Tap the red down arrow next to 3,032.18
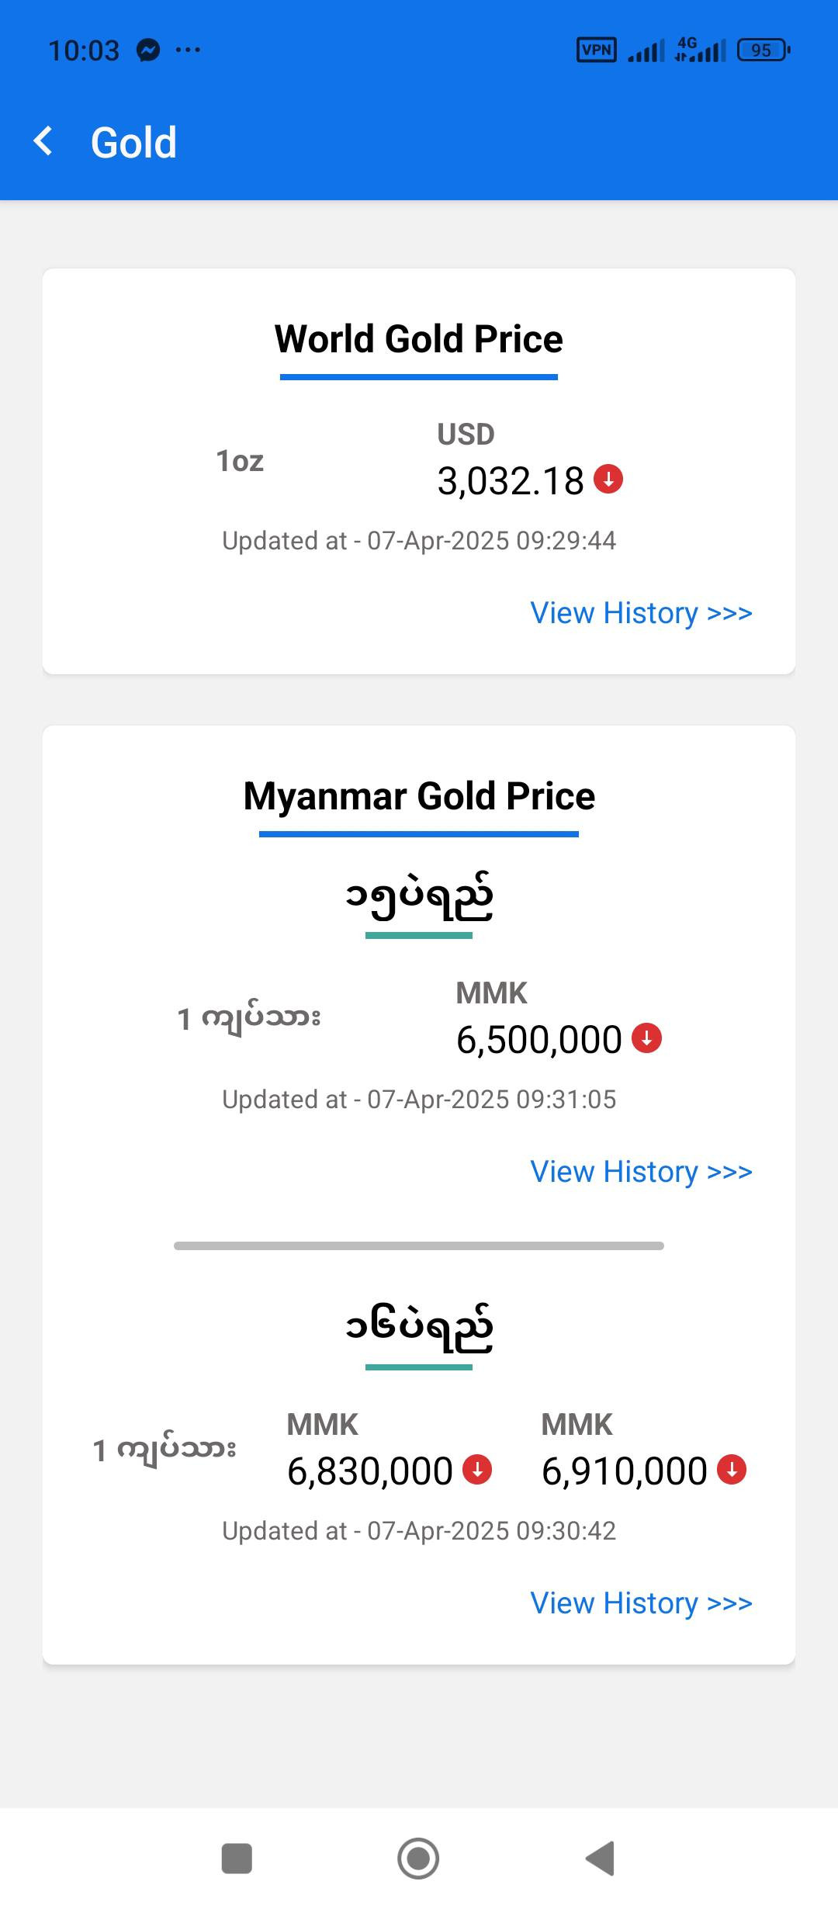Viewport: 838px width, 1909px height. [608, 479]
